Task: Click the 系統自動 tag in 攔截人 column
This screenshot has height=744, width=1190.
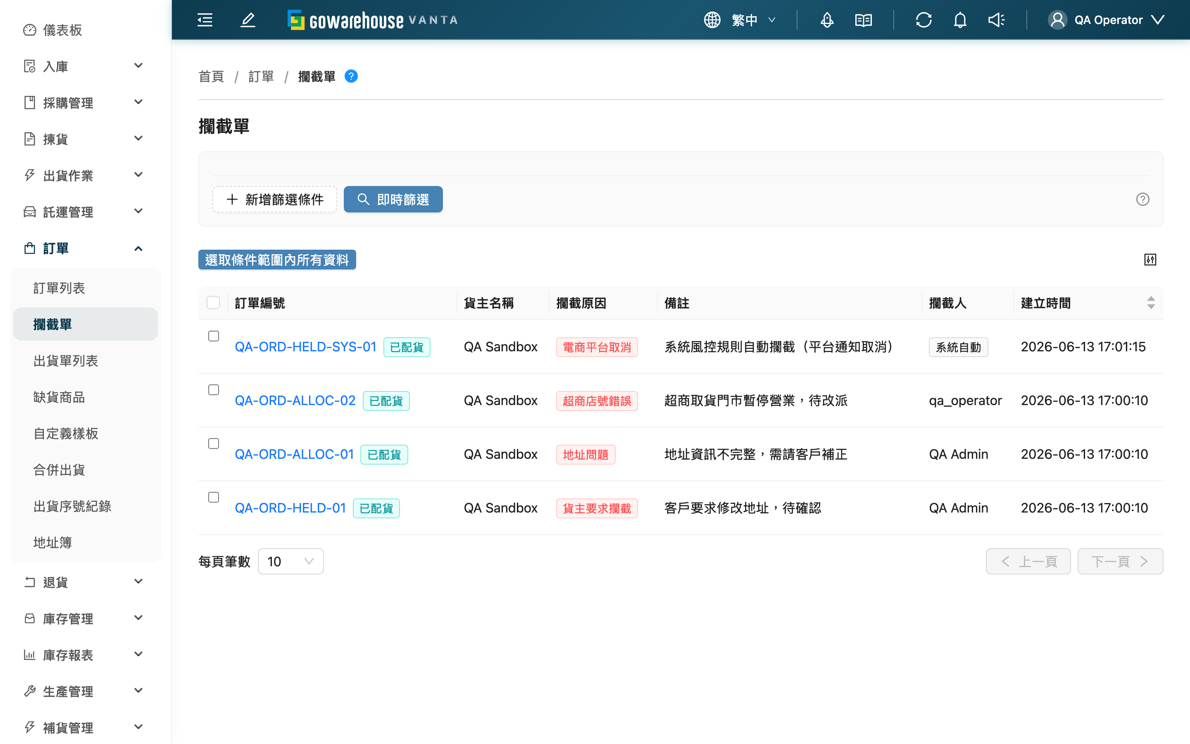Action: point(958,347)
